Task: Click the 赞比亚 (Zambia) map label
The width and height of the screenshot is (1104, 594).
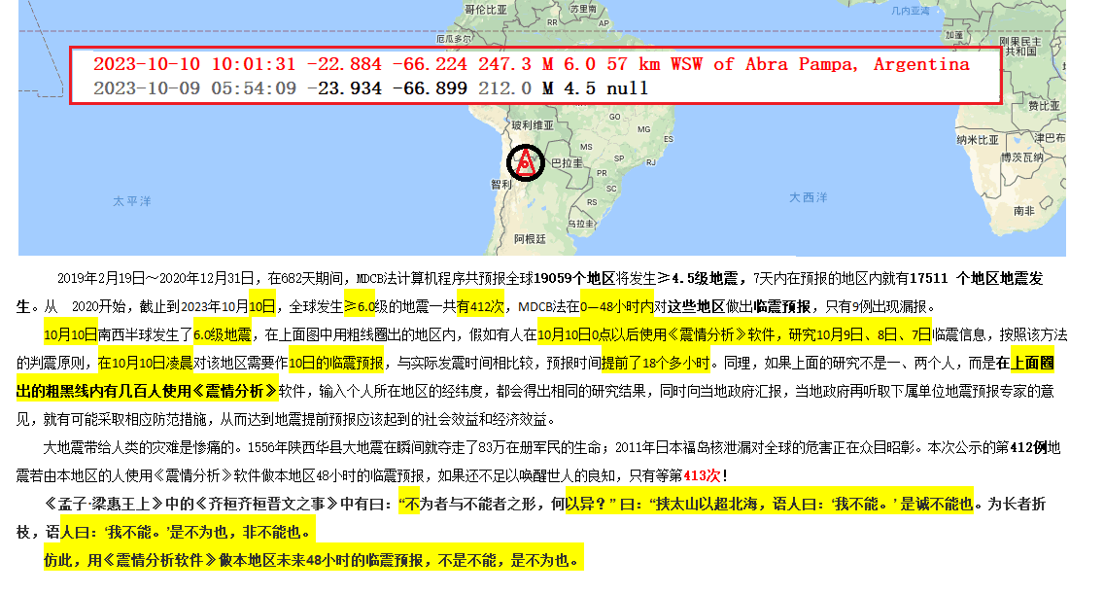Action: pos(1044,105)
